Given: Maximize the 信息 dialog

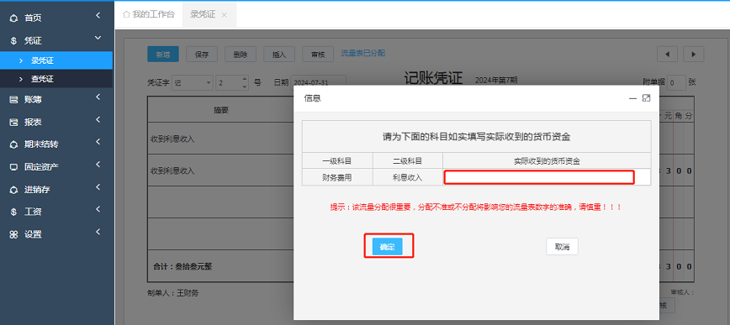Looking at the screenshot, I should pyautogui.click(x=646, y=97).
